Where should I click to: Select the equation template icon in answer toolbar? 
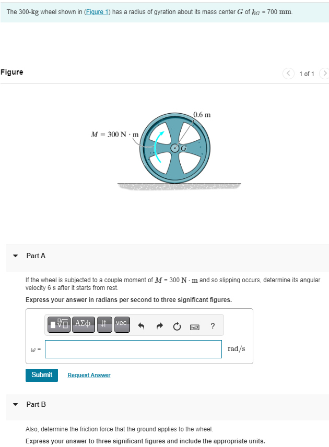(x=58, y=324)
